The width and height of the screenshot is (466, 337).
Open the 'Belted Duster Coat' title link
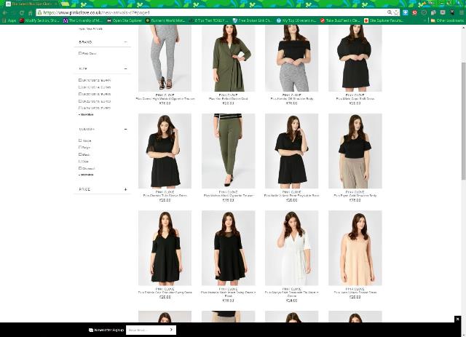coord(228,99)
